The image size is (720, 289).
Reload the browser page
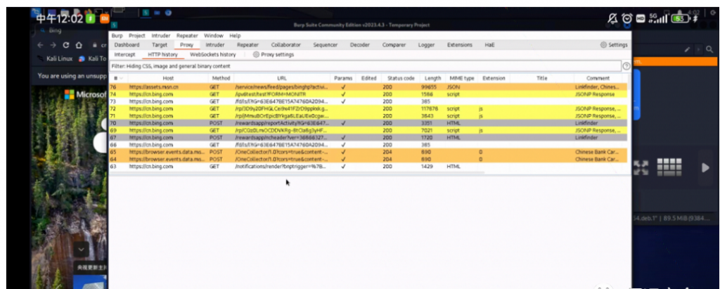(x=66, y=45)
